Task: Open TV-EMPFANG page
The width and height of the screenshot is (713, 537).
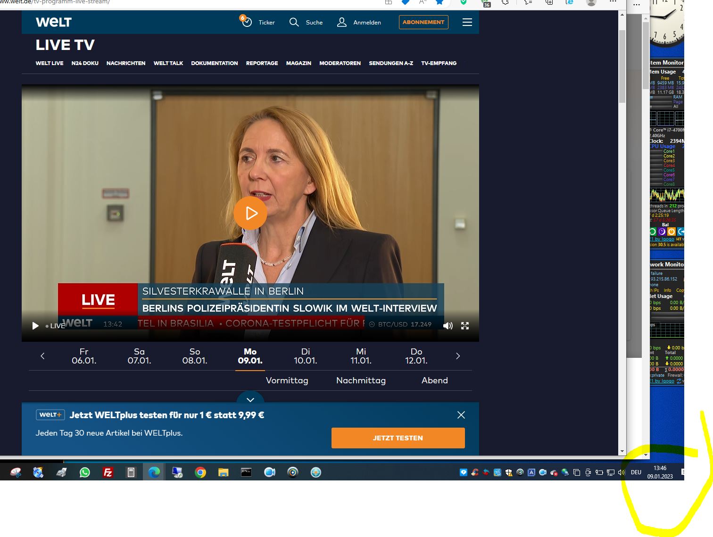Action: [x=439, y=63]
